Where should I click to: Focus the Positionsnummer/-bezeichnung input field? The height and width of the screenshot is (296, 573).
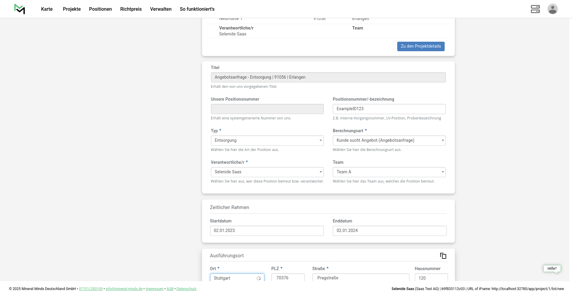[x=389, y=109]
